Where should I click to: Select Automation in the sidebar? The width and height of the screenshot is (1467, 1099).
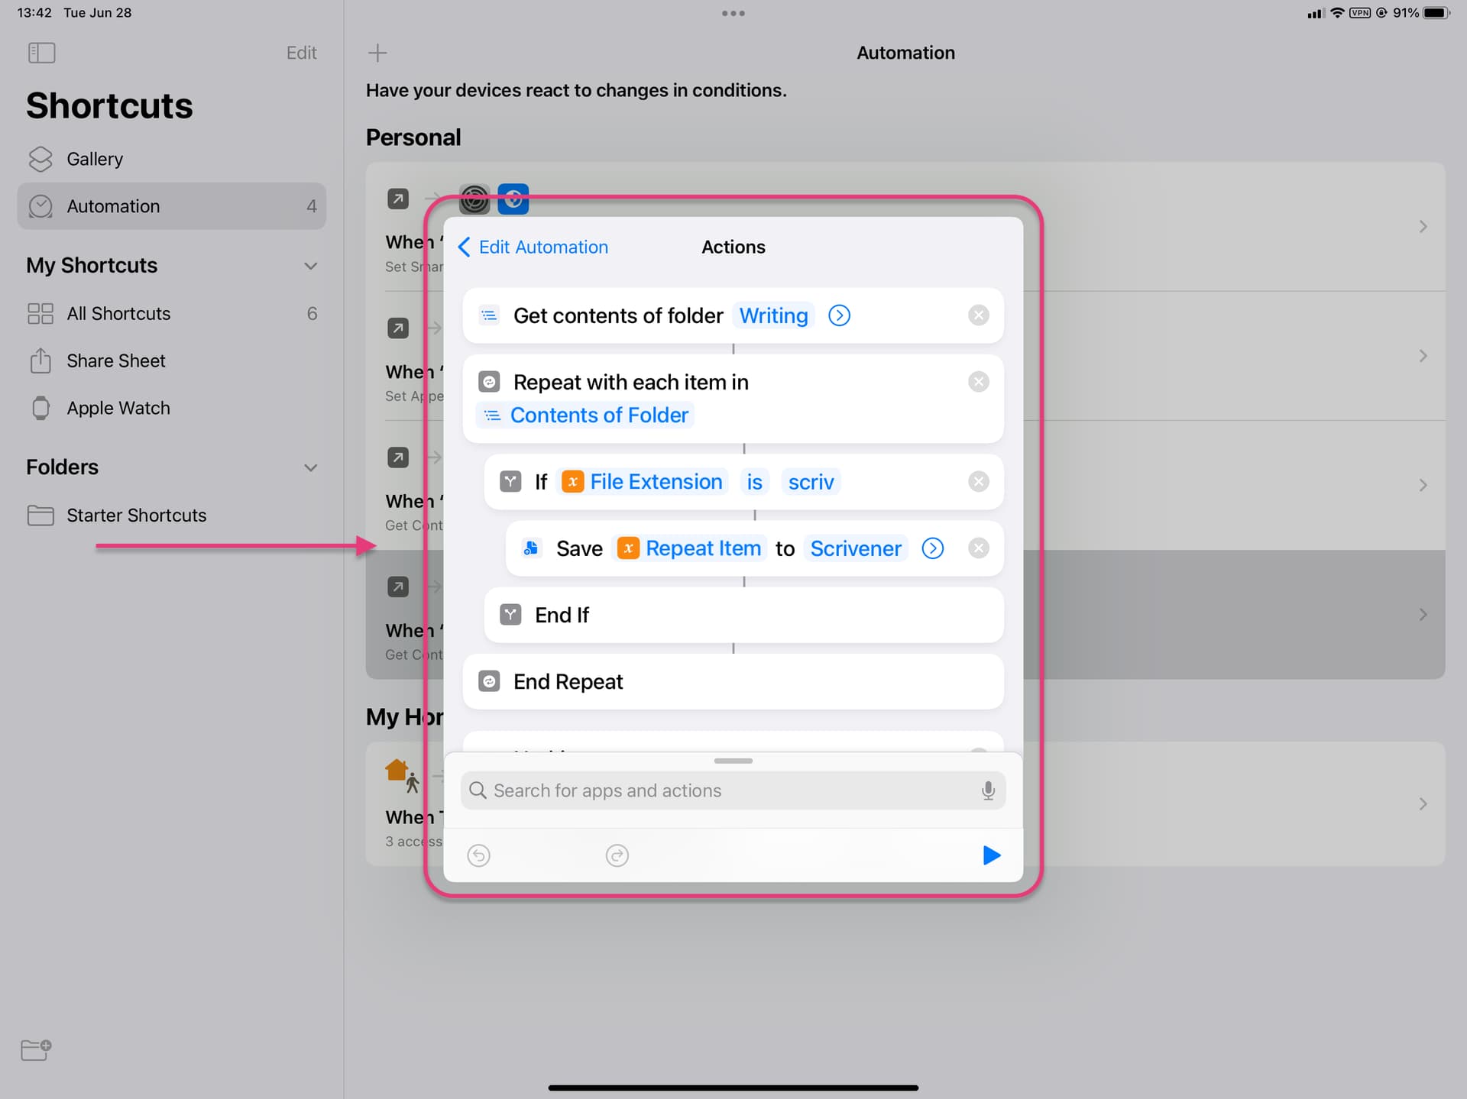click(171, 206)
